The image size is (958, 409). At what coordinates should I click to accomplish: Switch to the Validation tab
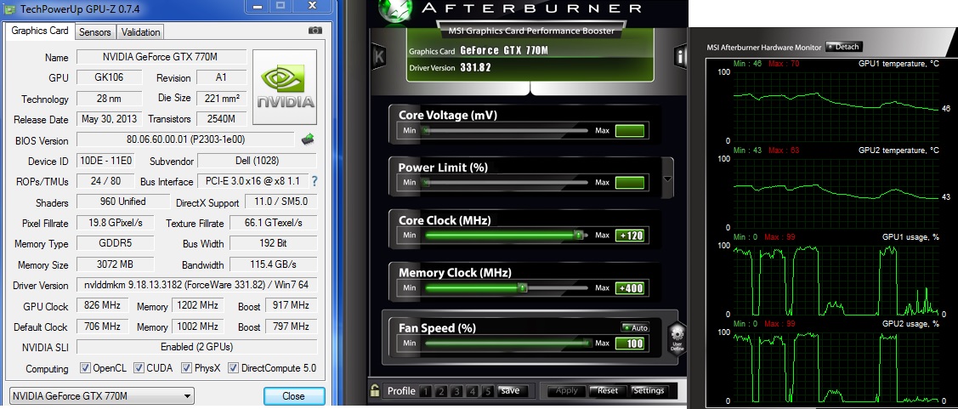(140, 32)
